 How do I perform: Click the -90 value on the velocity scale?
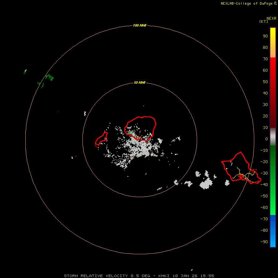(x=264, y=242)
